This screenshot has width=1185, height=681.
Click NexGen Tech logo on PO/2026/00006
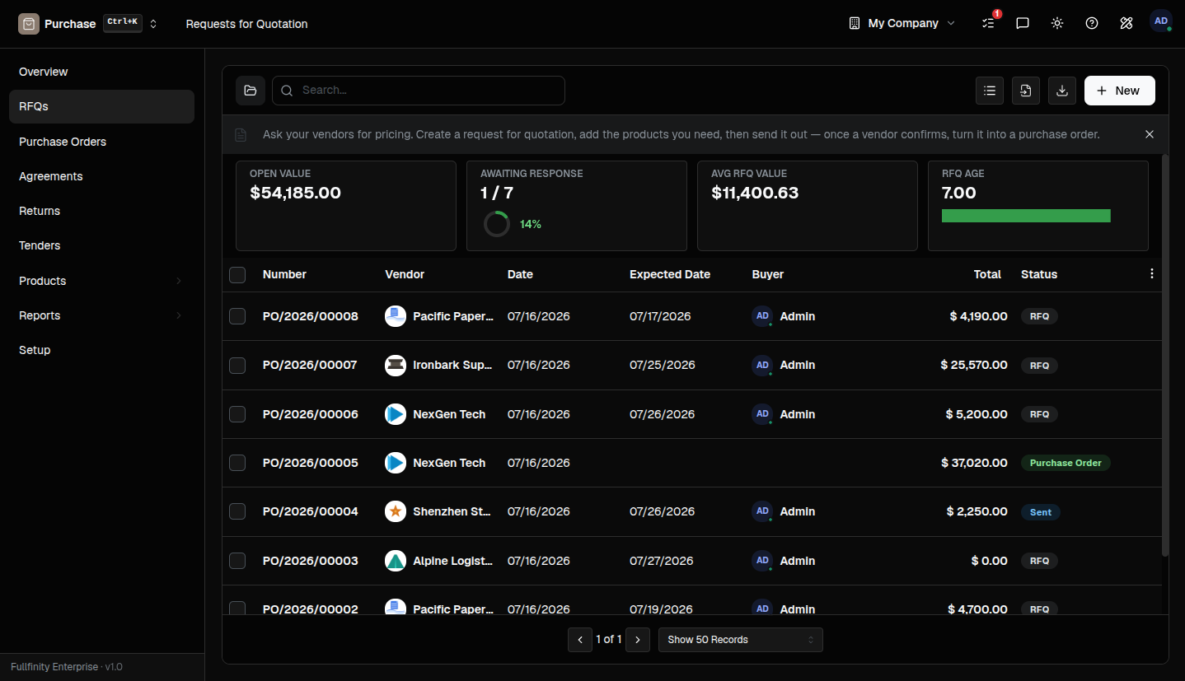[396, 414]
